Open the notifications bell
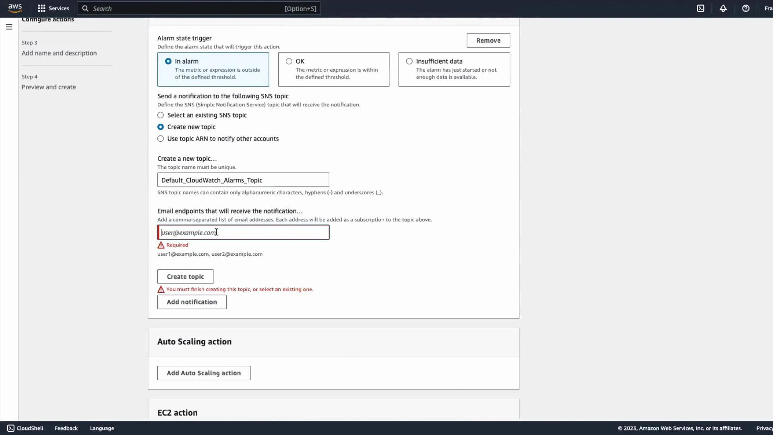This screenshot has width=773, height=435. (723, 8)
